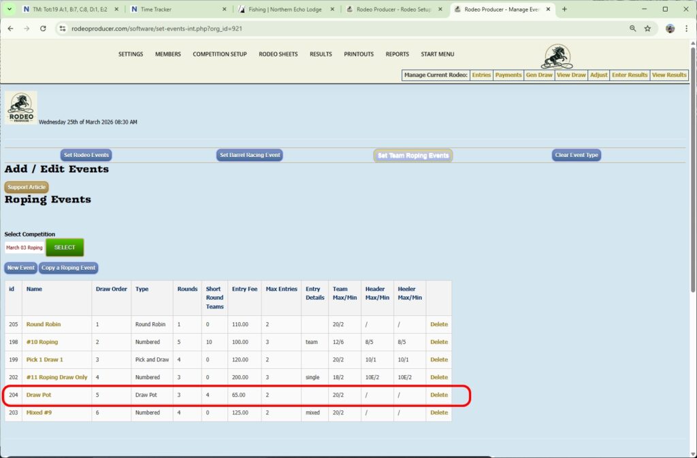Bookmark page with star icon
This screenshot has height=458, width=697.
647,29
